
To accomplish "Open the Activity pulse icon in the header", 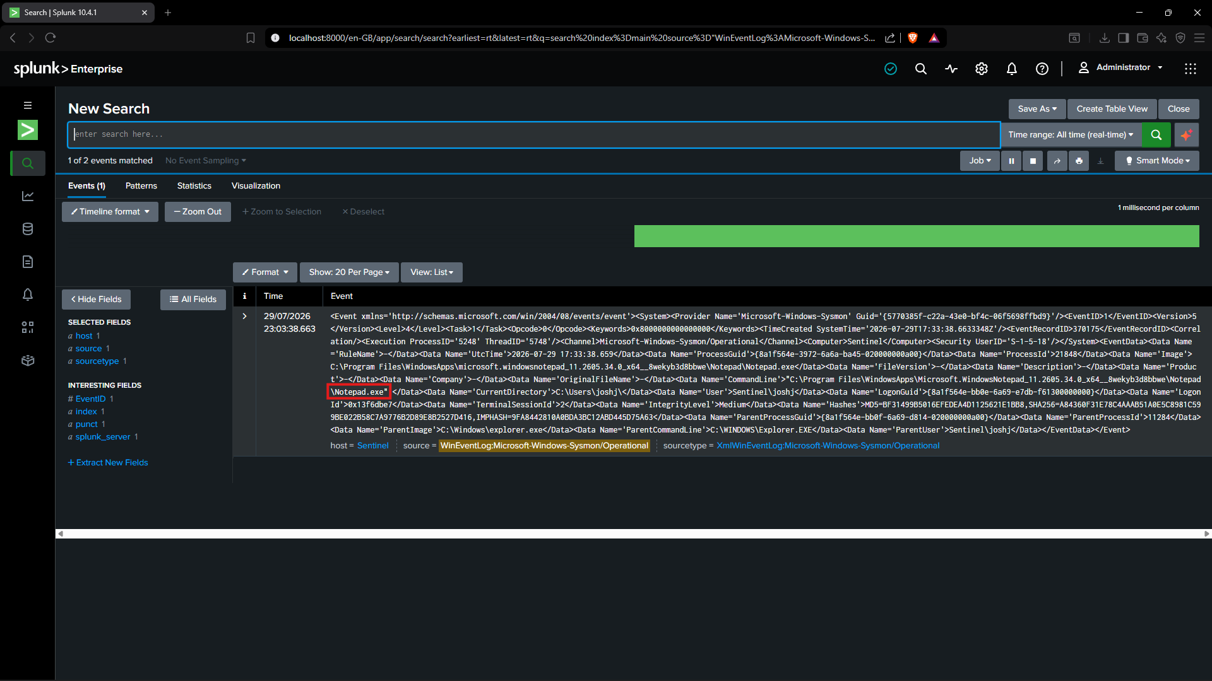I will coord(951,69).
